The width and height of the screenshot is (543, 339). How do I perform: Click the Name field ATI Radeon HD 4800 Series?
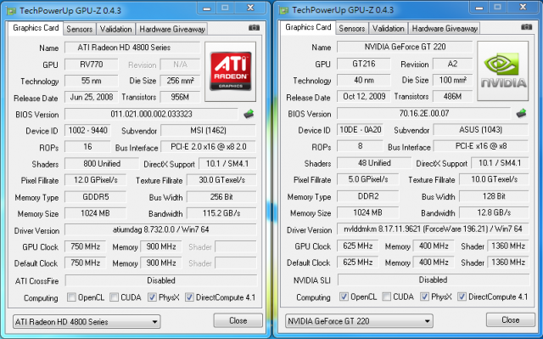click(x=132, y=48)
